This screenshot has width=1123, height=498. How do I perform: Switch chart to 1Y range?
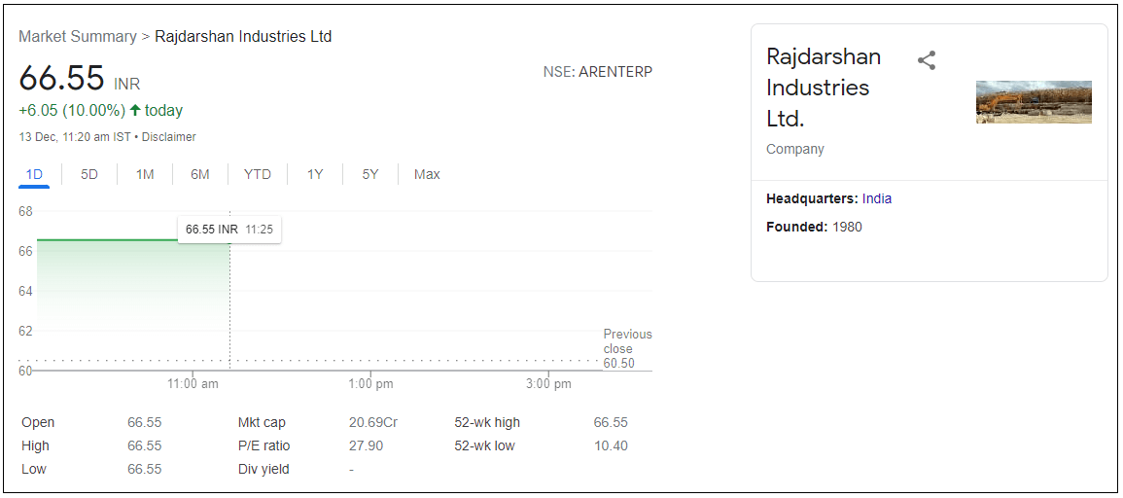tap(315, 175)
